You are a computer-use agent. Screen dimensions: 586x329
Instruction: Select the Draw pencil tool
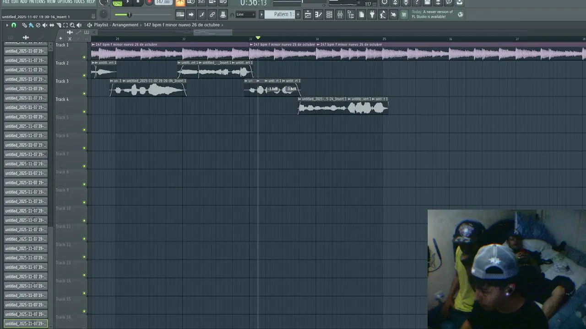(x=24, y=25)
